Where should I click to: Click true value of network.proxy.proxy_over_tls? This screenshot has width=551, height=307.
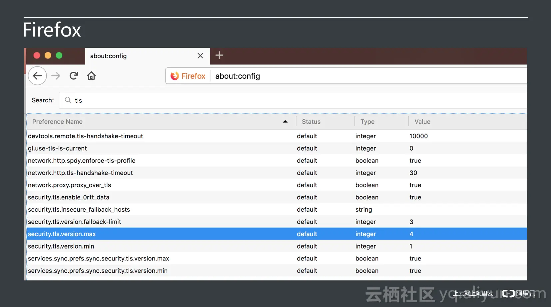(415, 185)
